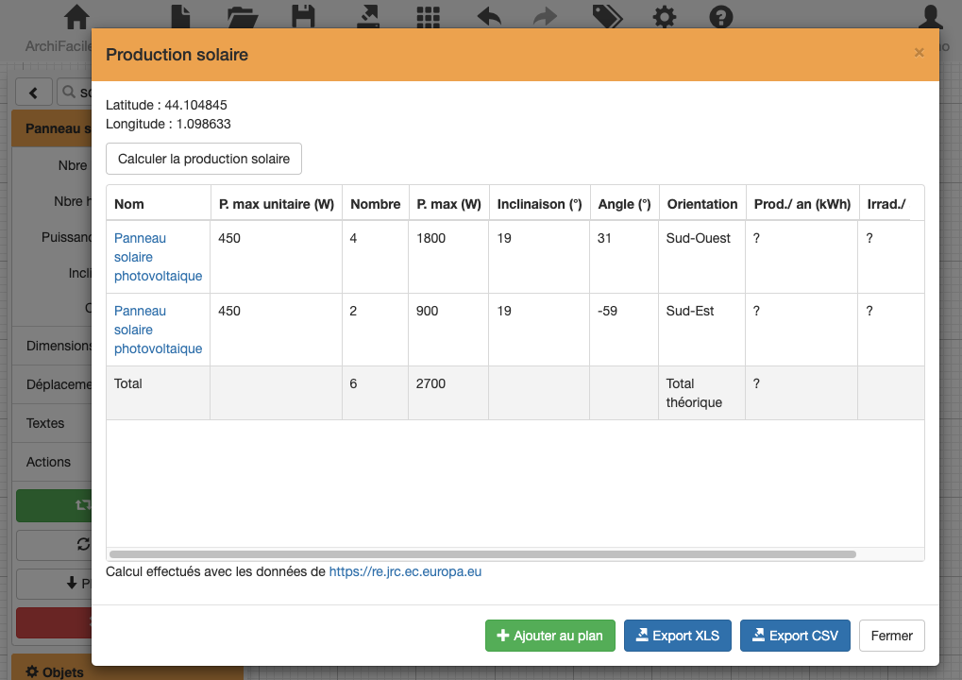Open settings with the gear icon
The width and height of the screenshot is (962, 680).
coord(665,17)
